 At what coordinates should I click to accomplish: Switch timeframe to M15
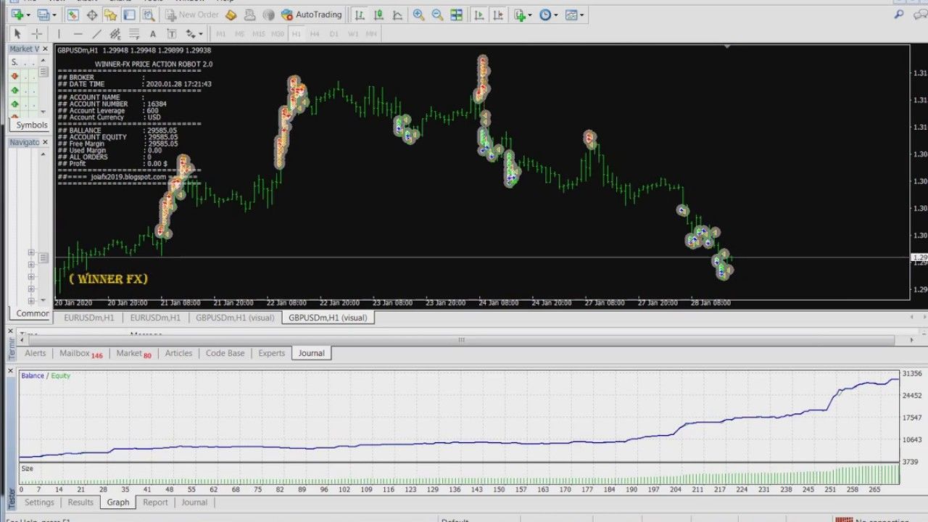(x=259, y=34)
